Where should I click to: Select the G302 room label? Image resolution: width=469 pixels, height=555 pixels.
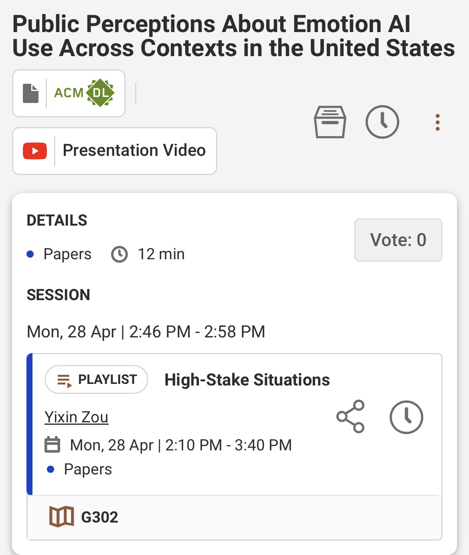coord(99,517)
